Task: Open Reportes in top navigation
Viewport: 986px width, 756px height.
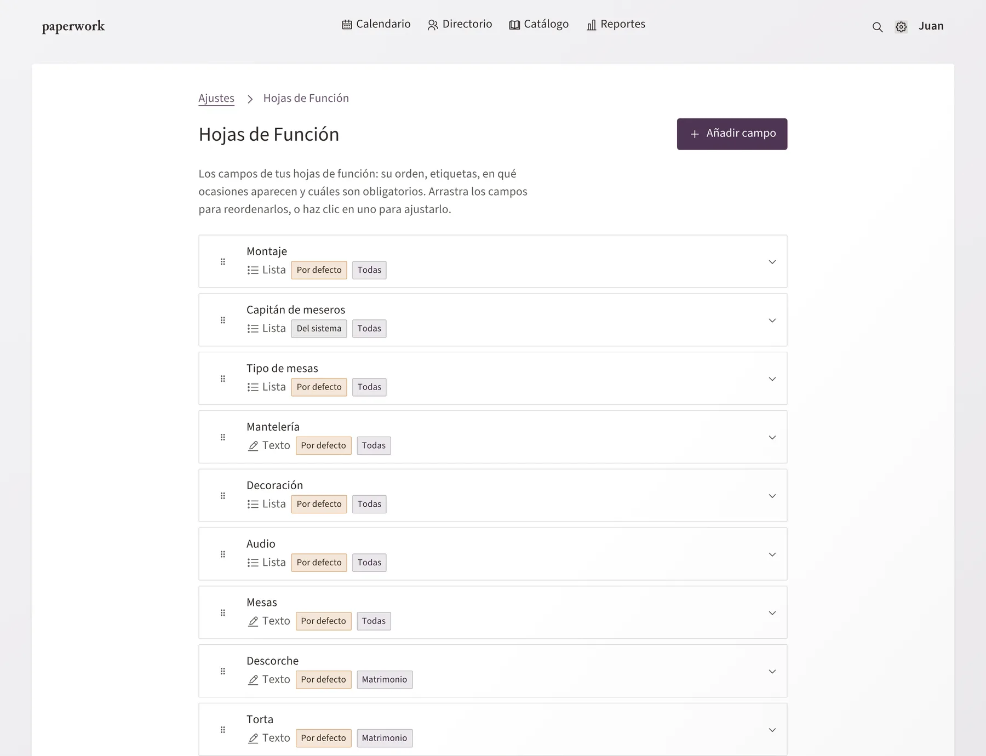Action: [616, 24]
